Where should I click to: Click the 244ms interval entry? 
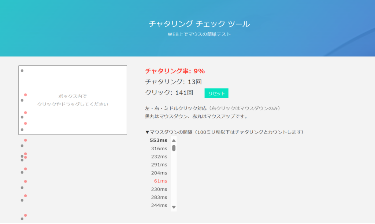point(159,205)
